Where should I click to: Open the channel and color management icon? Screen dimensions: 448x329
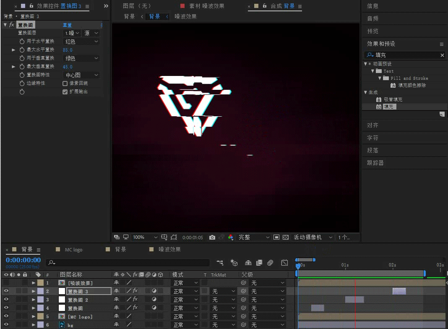(231, 237)
